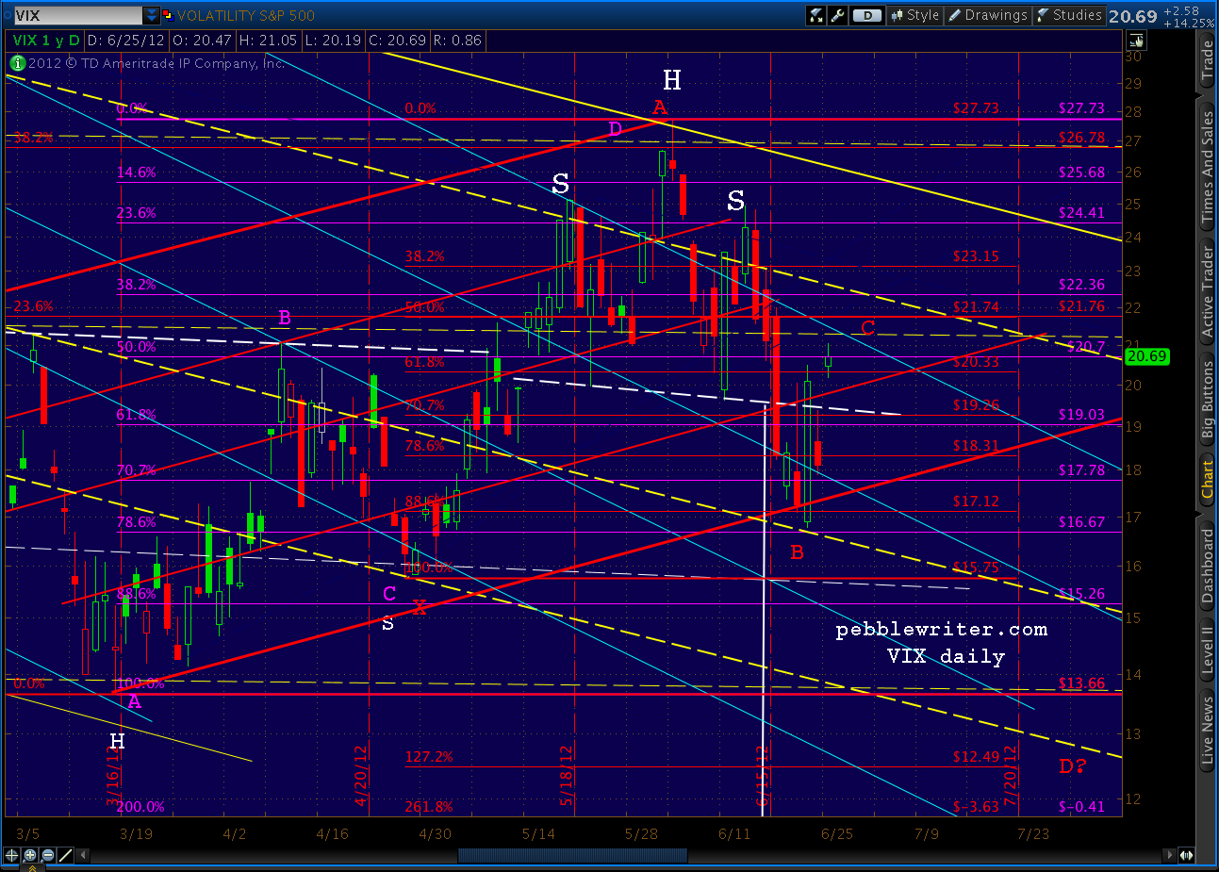Click the 'VOLATILITY S&P 500' title text
1219x872 pixels.
[246, 16]
